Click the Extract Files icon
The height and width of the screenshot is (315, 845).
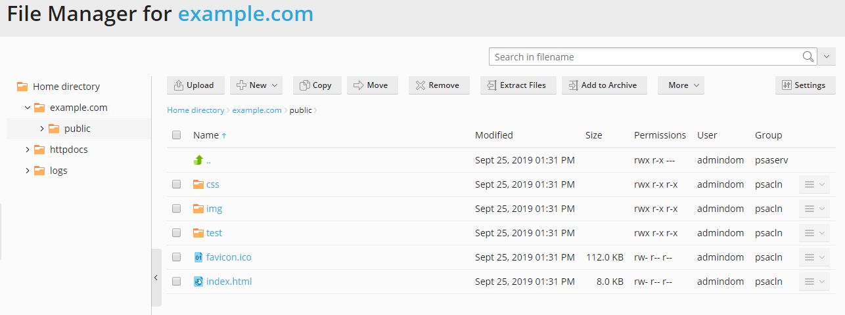pos(491,85)
